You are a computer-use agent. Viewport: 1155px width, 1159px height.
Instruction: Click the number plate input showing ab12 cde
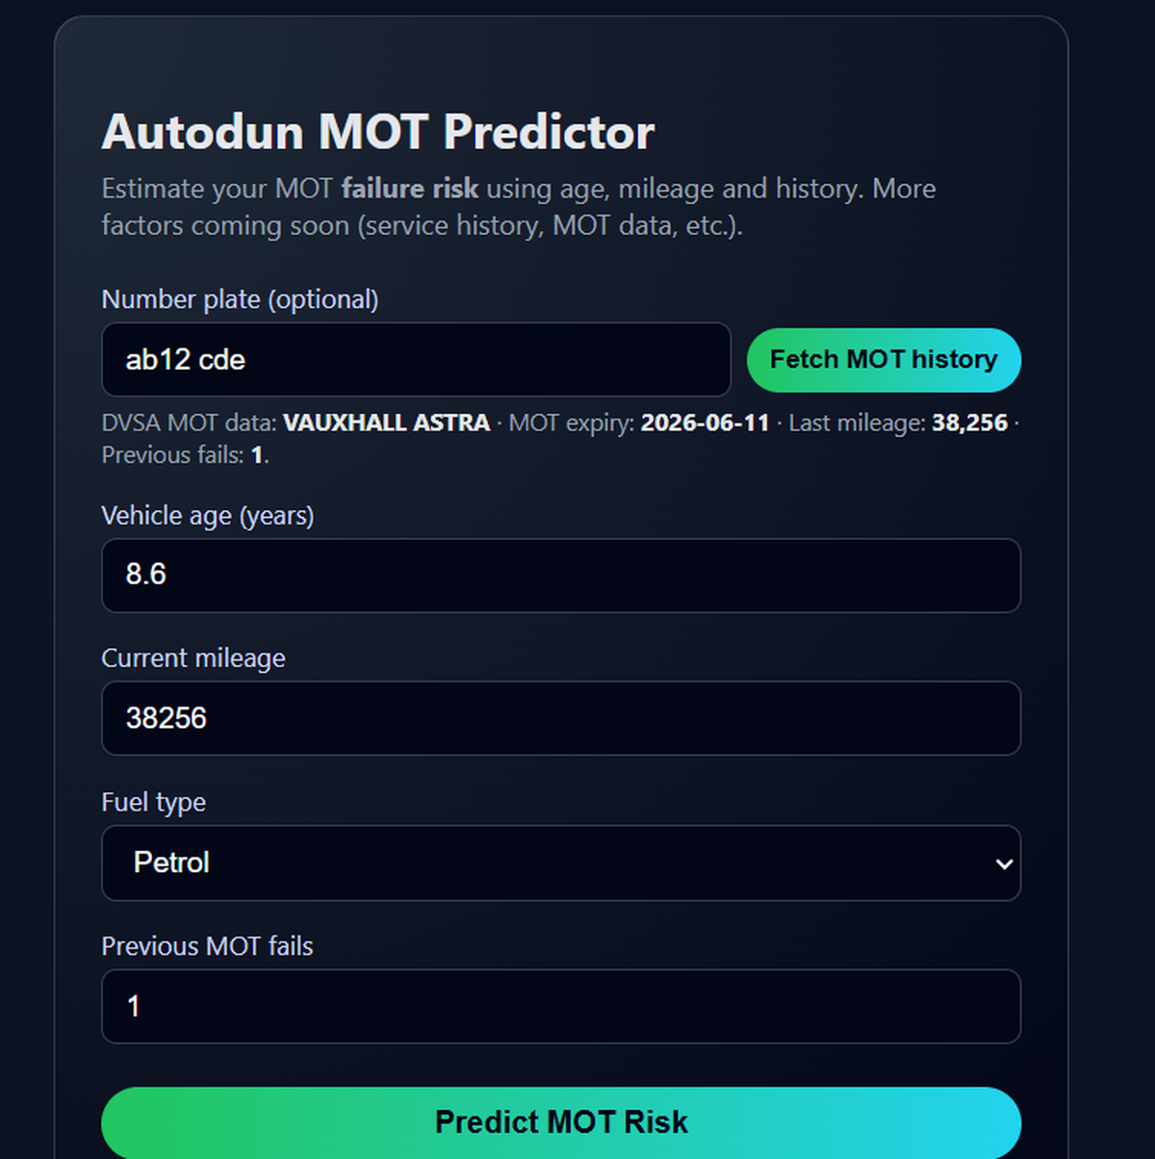point(416,360)
